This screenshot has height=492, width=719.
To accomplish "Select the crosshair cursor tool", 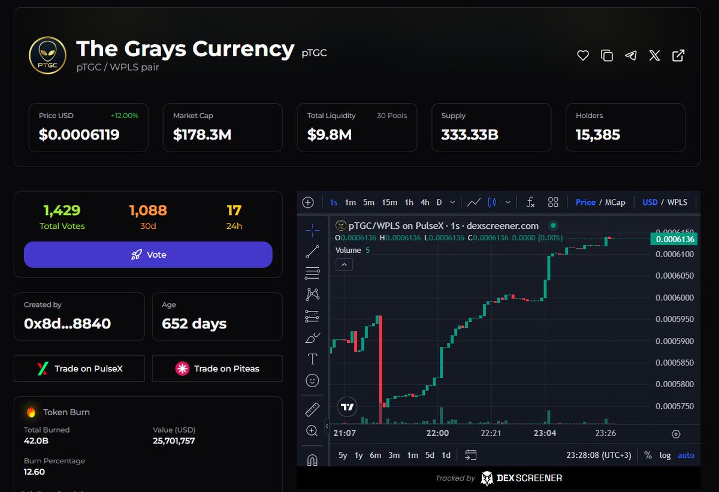I will [312, 231].
